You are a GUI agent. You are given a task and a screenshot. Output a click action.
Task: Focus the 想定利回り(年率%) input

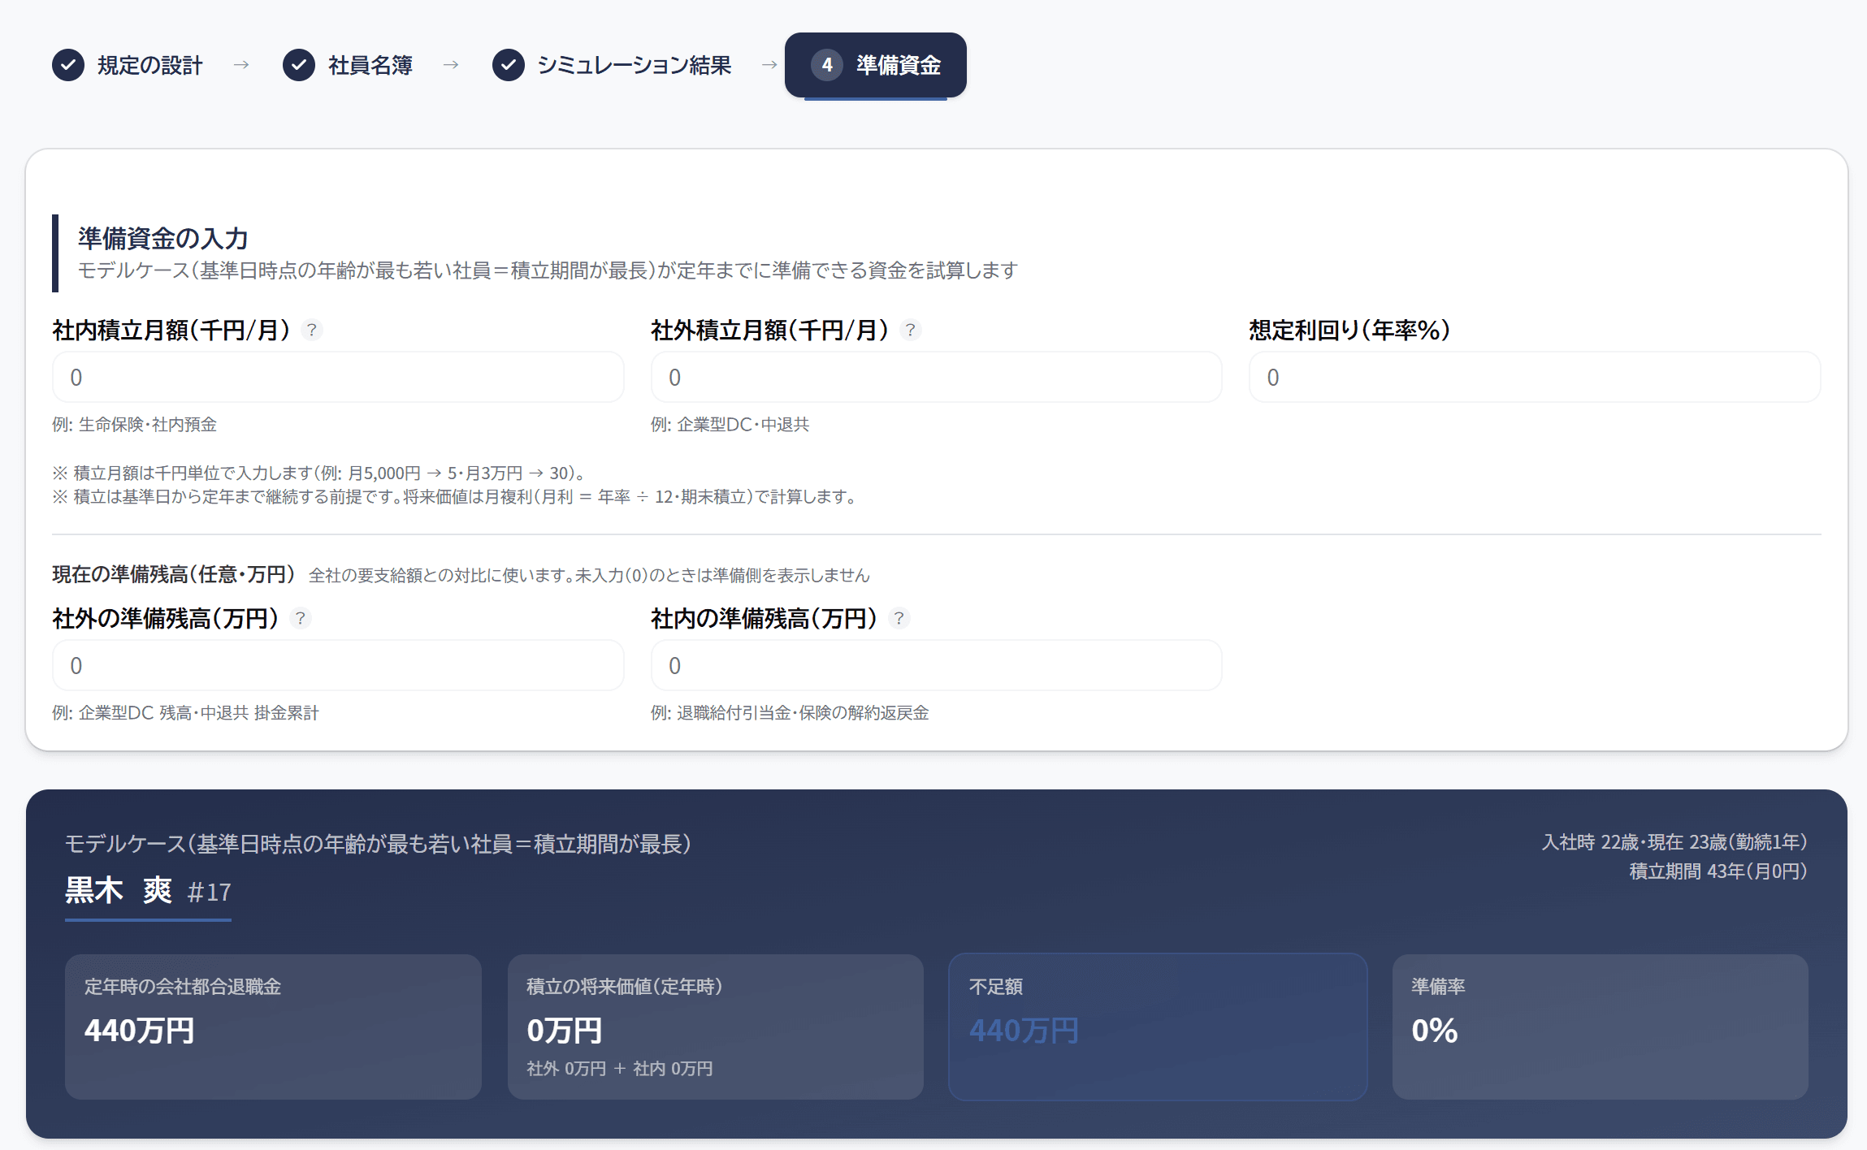(1535, 377)
